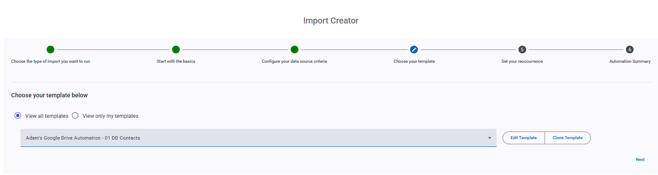Click the step 6 circle icon
Screen dimensions: 658x175
630,50
